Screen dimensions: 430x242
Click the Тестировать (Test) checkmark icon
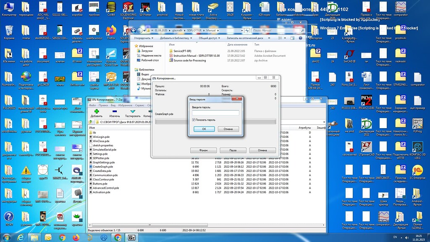pyautogui.click(x=133, y=111)
